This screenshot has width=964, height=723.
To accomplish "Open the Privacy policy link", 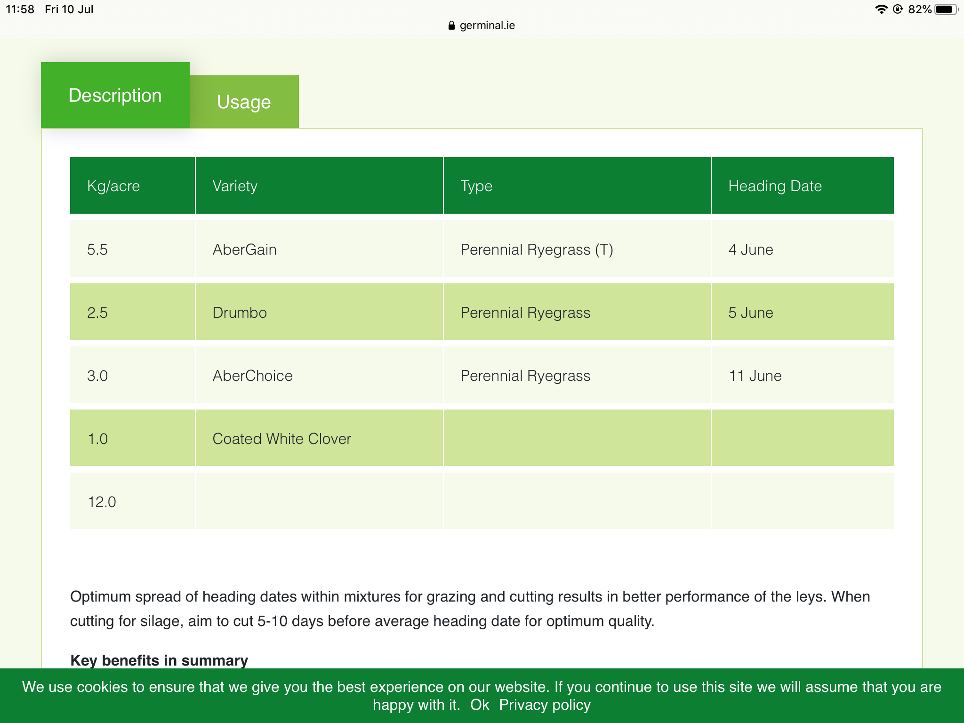I will 545,705.
